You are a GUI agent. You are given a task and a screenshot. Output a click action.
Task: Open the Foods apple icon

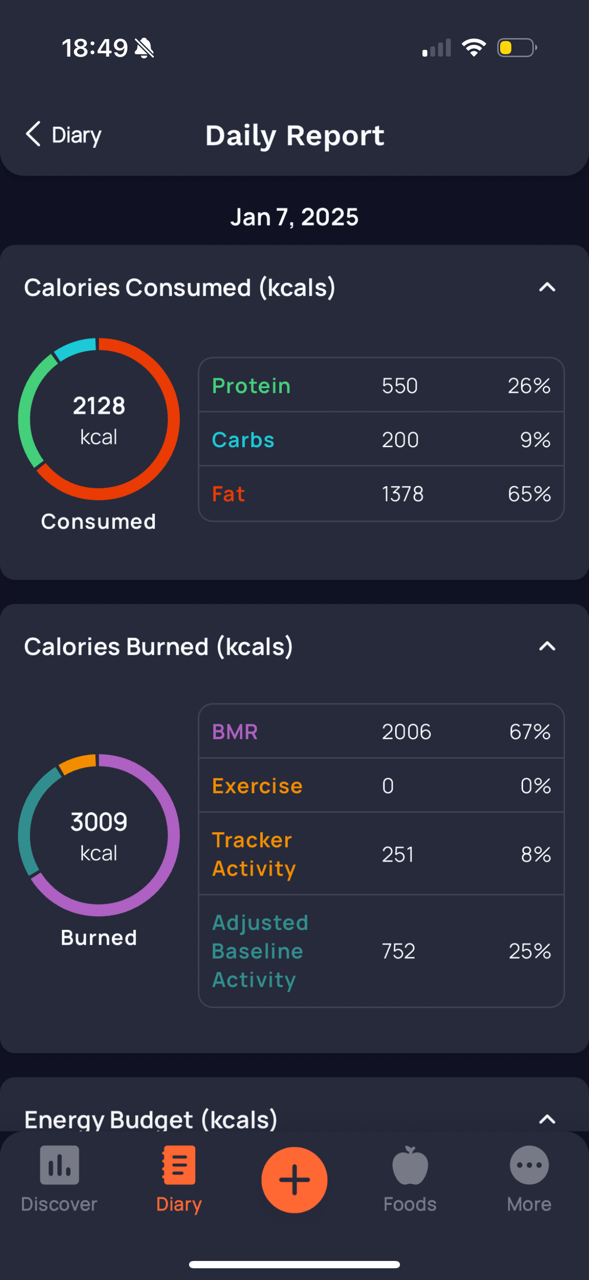410,1166
